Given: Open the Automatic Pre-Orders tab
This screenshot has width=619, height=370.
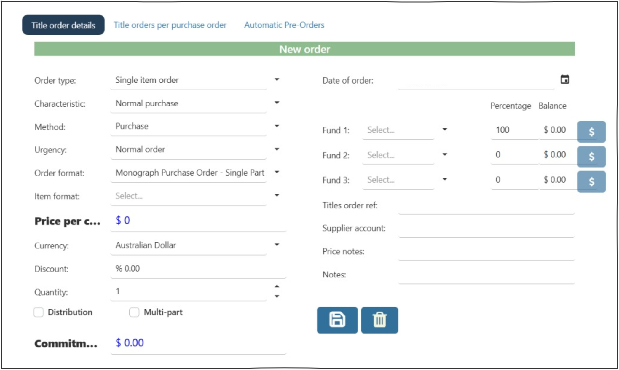Looking at the screenshot, I should coord(284,25).
